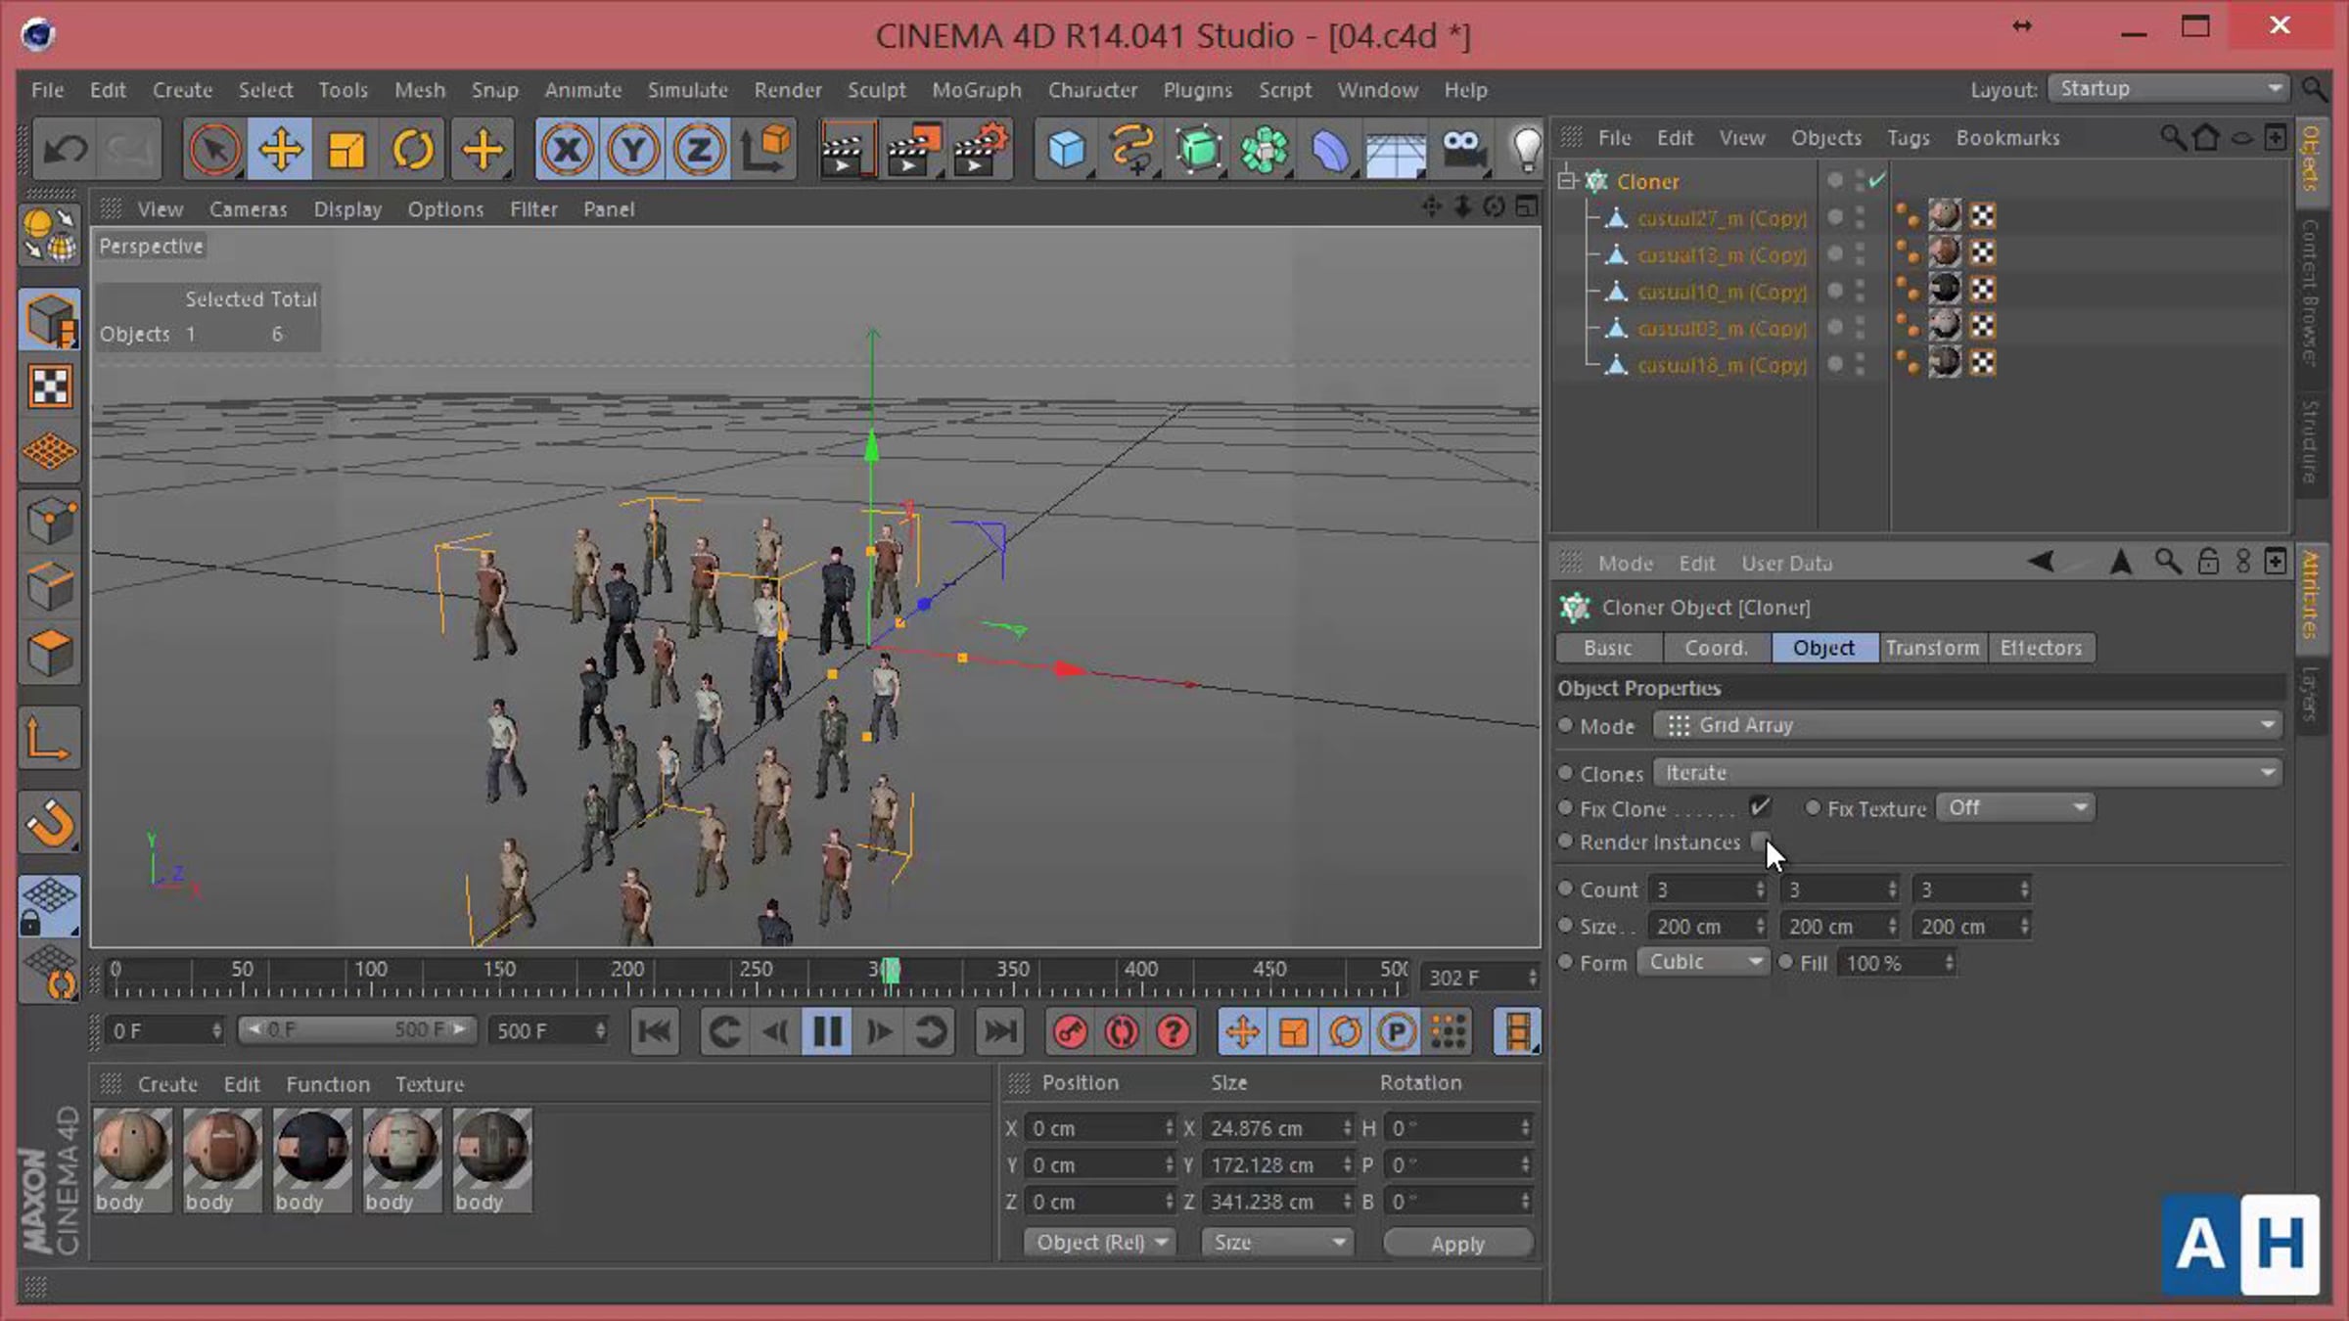Toggle X-axis lock icon

(x=567, y=150)
